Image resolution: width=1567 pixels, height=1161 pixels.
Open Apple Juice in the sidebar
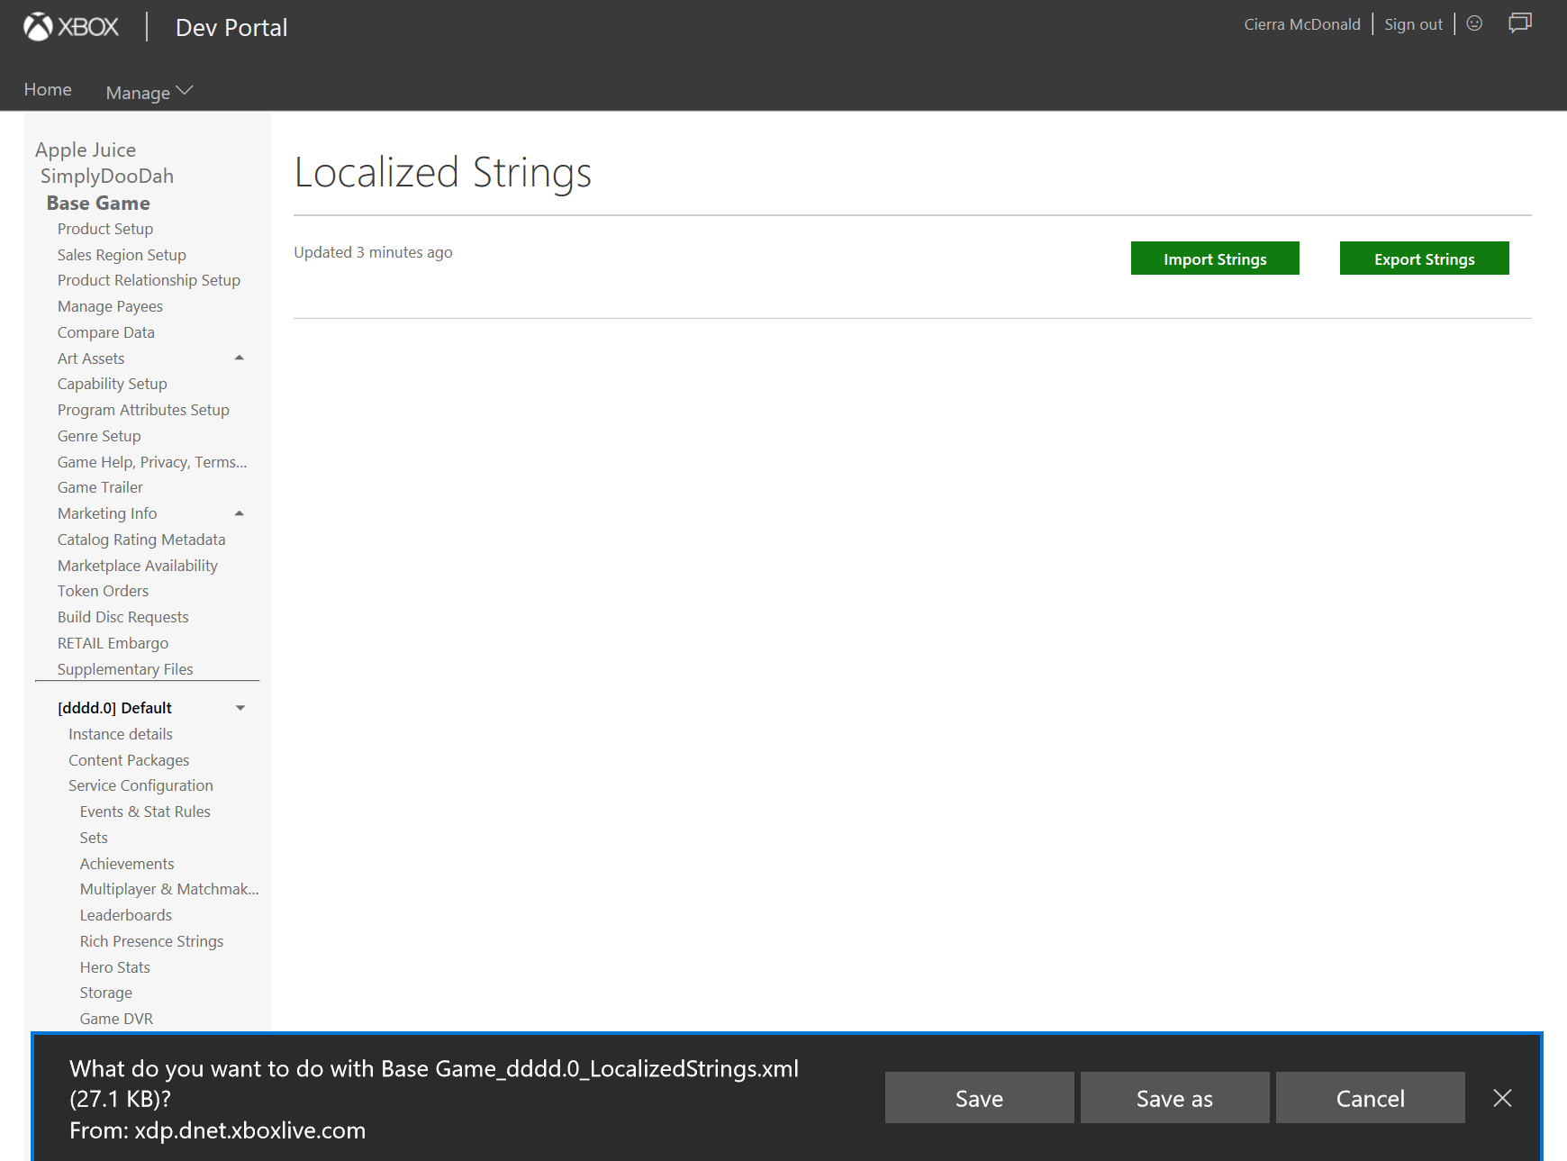click(86, 150)
